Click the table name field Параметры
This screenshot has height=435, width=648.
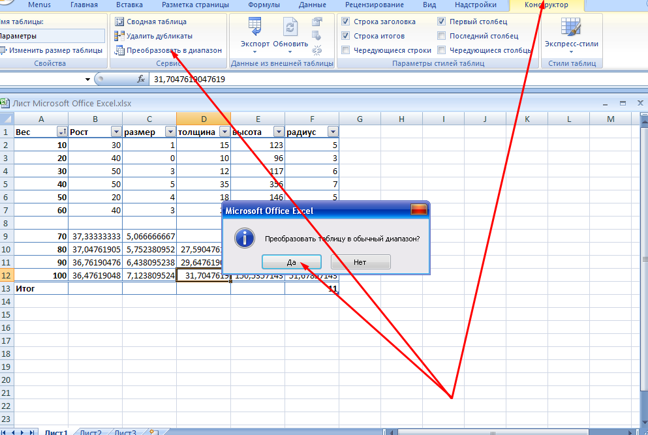coord(52,36)
